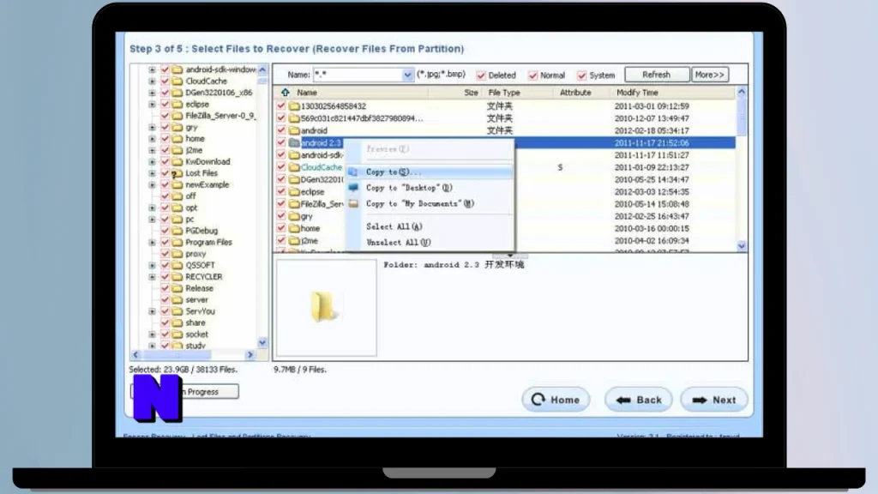Click into the Name filter input field
Image resolution: width=878 pixels, height=494 pixels.
pos(358,75)
